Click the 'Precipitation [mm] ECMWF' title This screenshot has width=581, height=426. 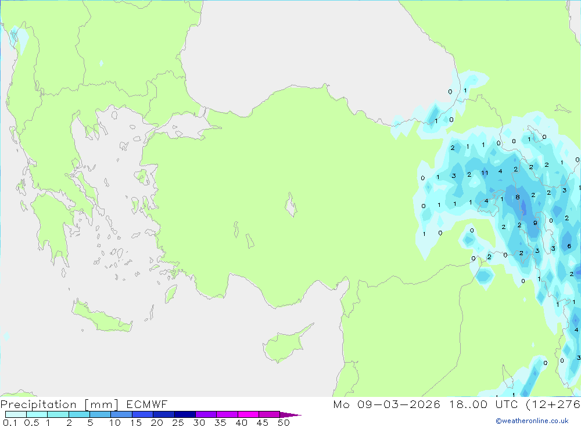tap(84, 404)
